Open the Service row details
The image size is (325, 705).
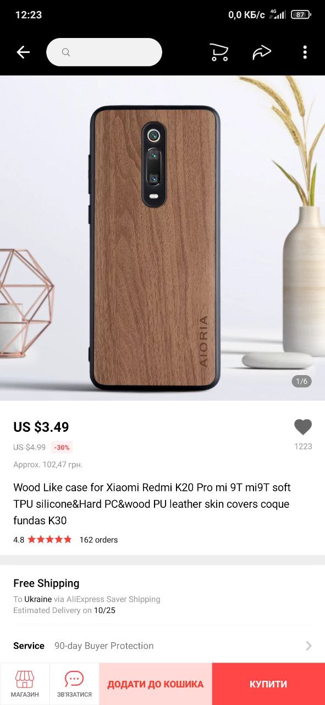tap(162, 646)
